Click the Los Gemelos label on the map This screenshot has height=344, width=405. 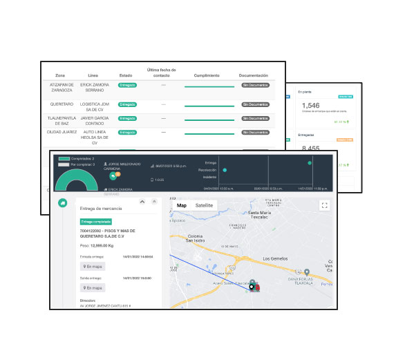(x=275, y=258)
